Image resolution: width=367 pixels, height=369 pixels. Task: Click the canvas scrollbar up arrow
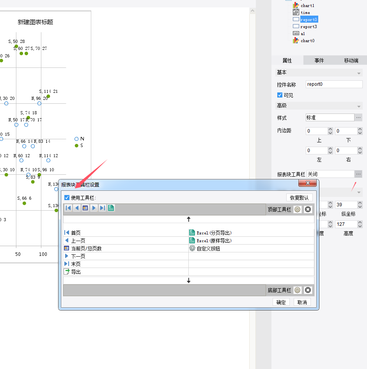click(x=252, y=11)
